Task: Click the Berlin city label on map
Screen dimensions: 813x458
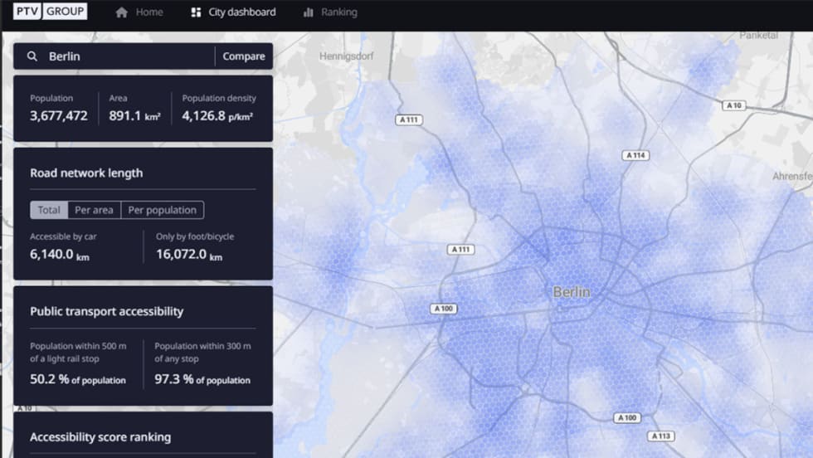Action: (x=572, y=292)
